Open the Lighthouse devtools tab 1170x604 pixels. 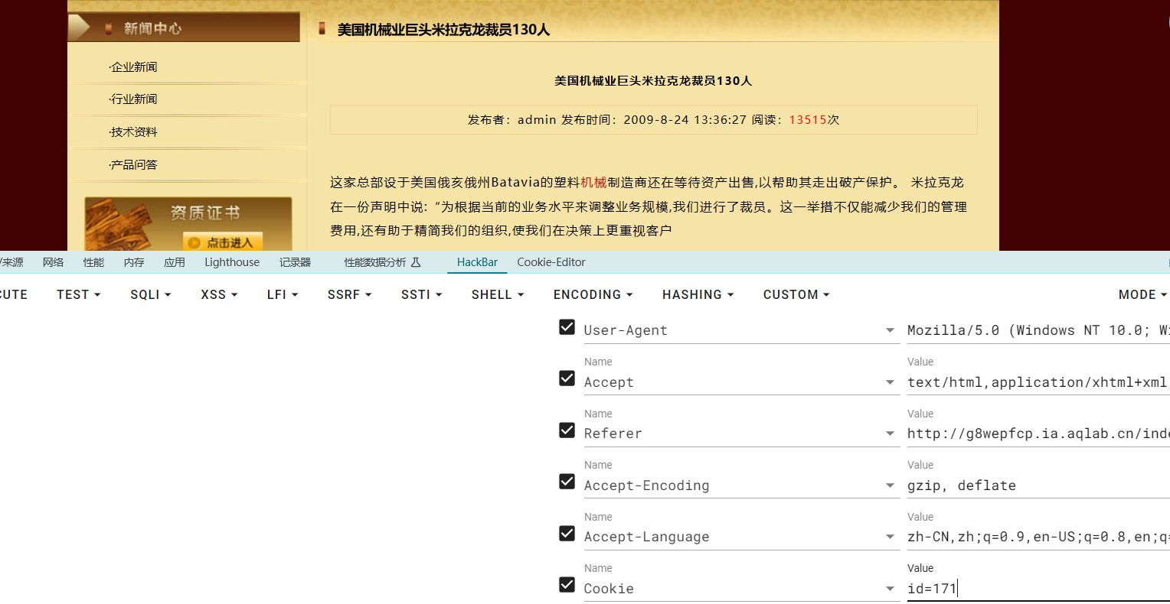click(232, 262)
